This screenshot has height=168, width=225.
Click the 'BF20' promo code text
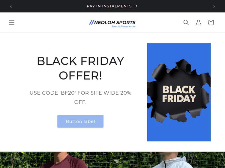click(68, 93)
